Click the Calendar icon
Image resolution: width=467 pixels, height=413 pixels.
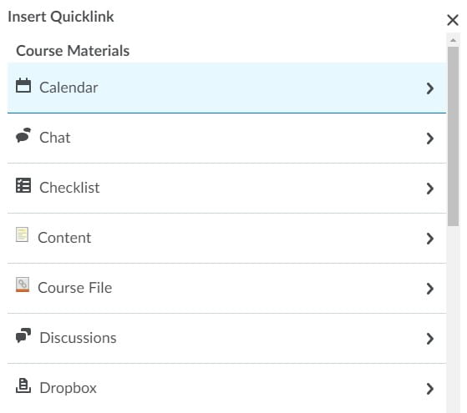[x=23, y=85]
